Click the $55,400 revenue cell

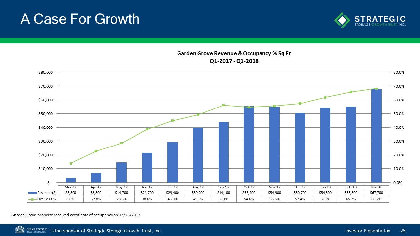coord(249,193)
